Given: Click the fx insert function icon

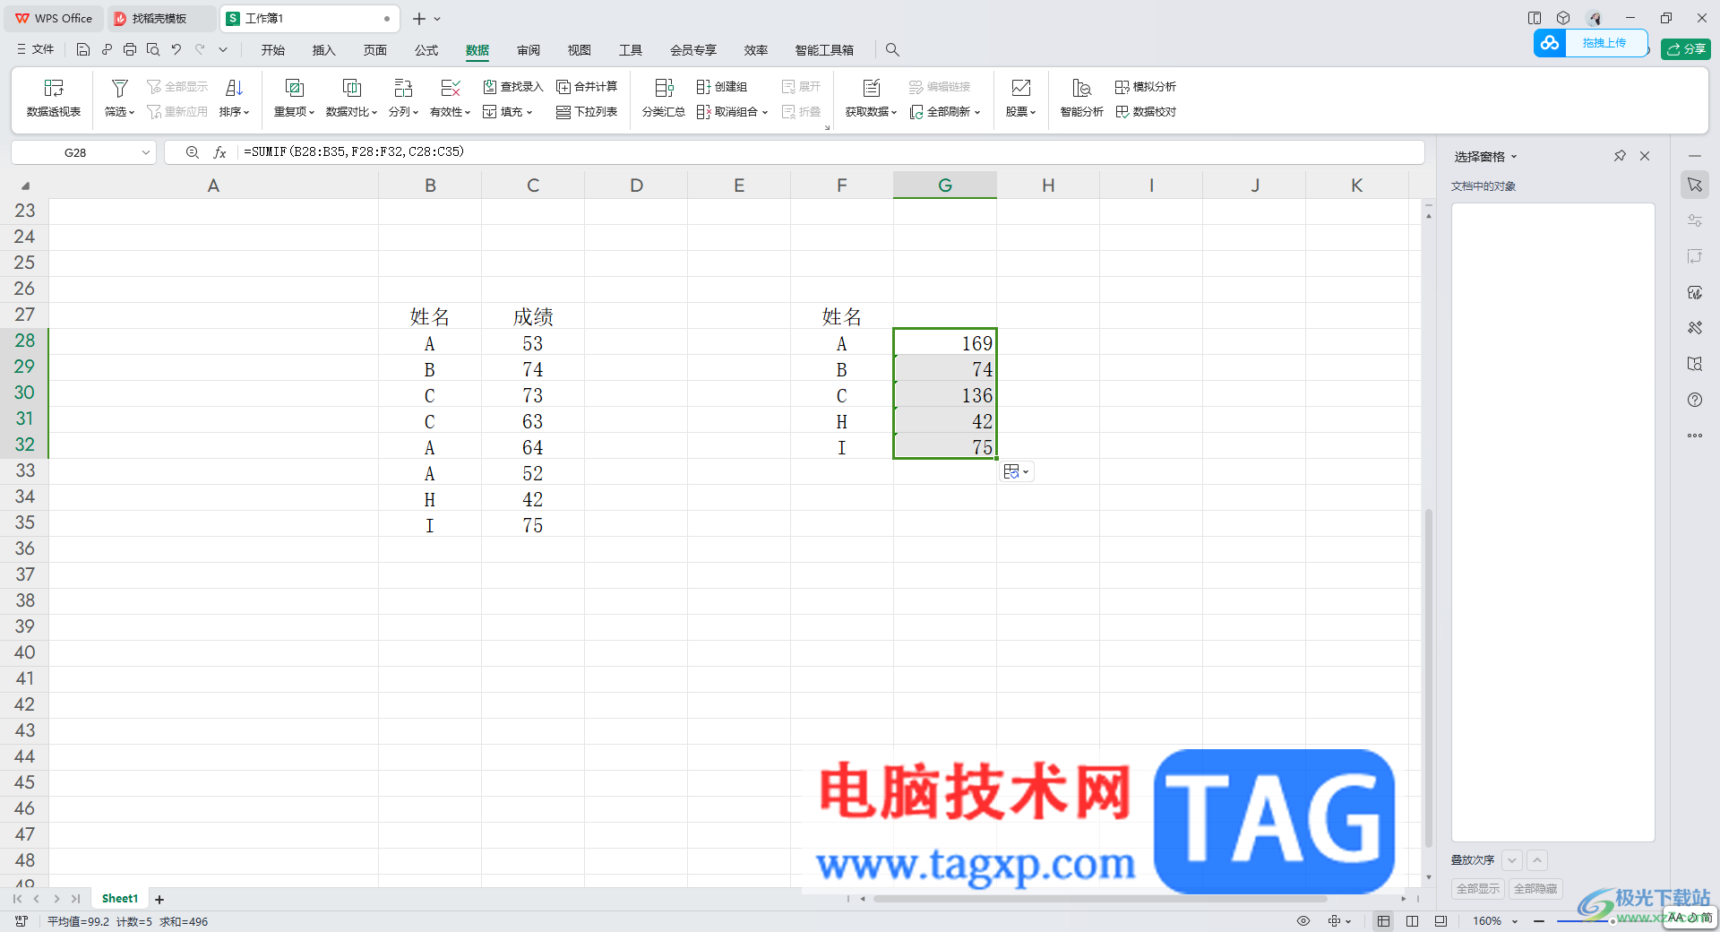Looking at the screenshot, I should tap(219, 152).
